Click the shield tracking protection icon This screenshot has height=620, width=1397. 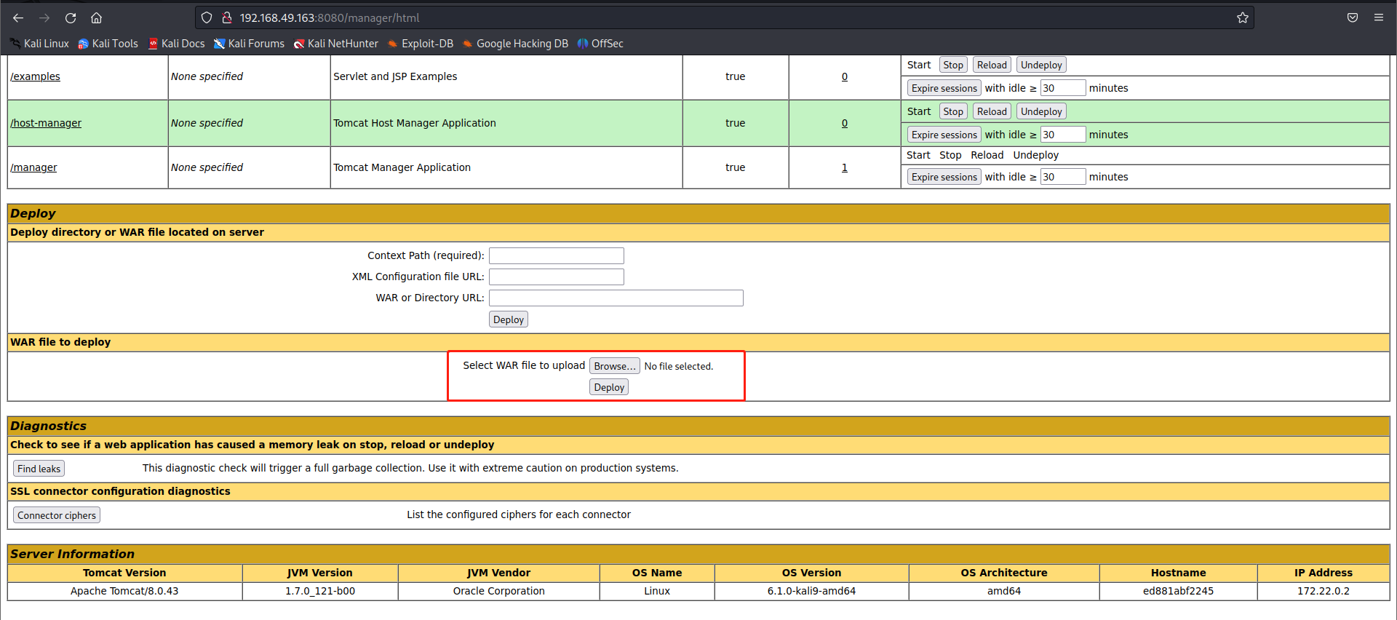click(x=207, y=18)
